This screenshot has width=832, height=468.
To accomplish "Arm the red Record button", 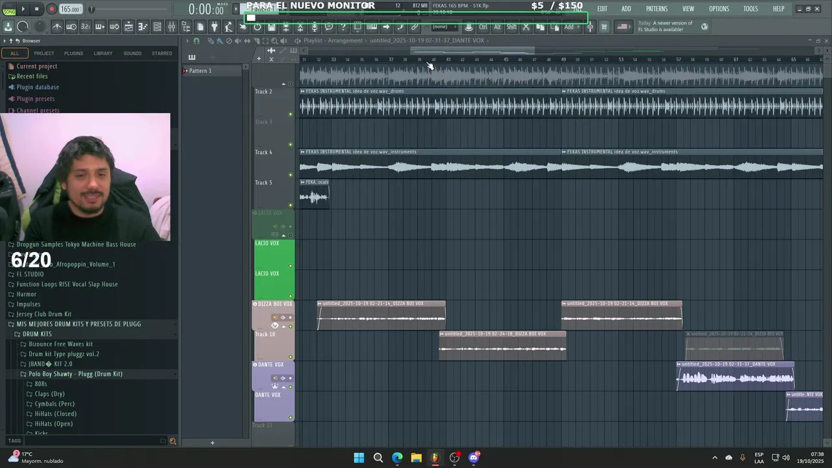I will pos(51,9).
